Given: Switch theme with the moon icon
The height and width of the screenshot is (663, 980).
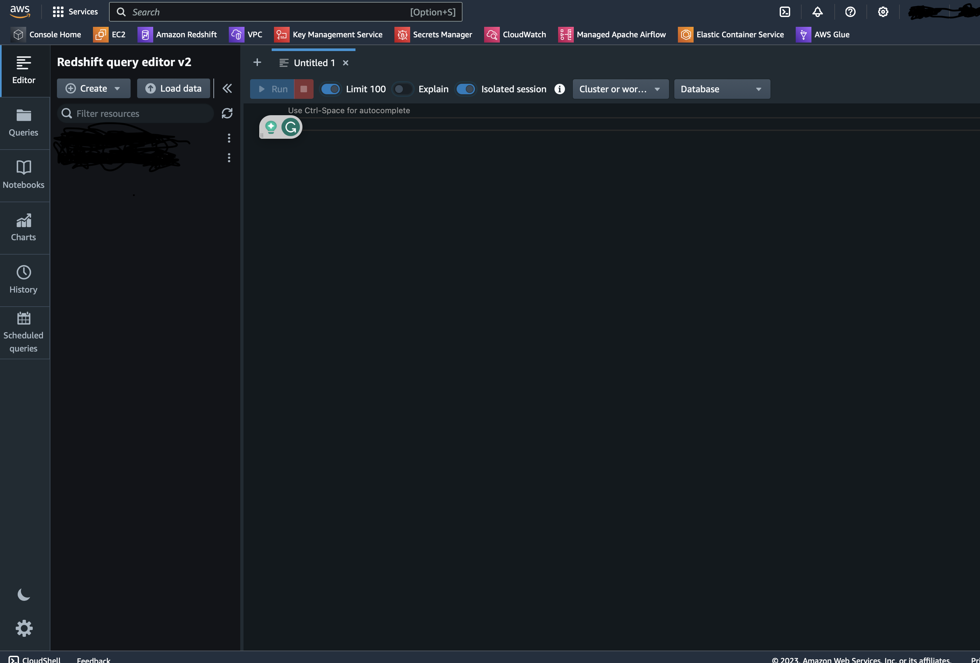Looking at the screenshot, I should click(x=24, y=595).
